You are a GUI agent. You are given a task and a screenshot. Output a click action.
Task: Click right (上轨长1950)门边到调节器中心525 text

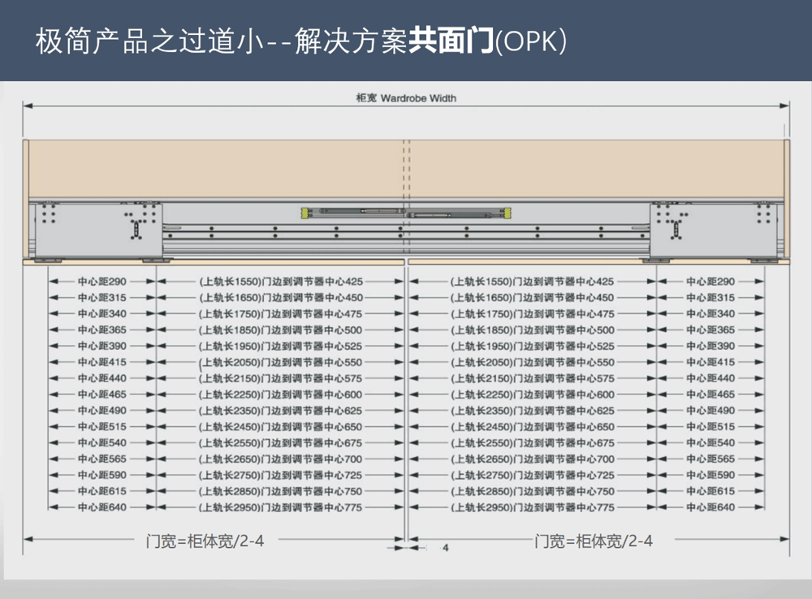click(x=532, y=347)
